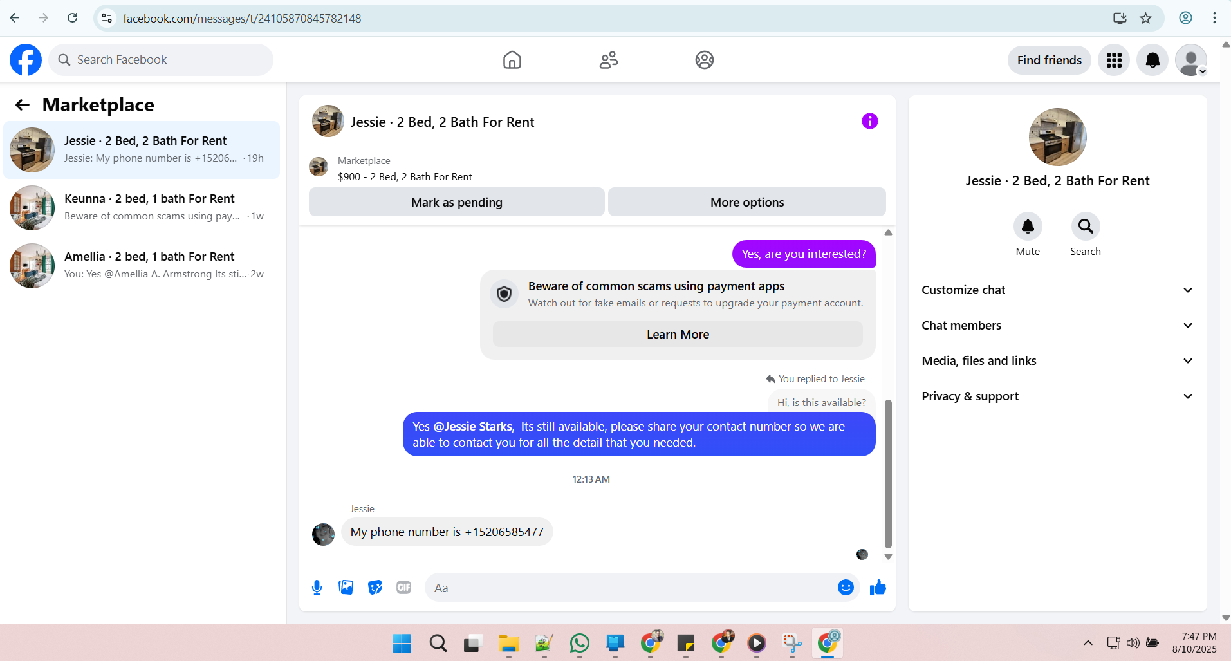The image size is (1231, 661).
Task: Expand Media, files and links section
Action: pyautogui.click(x=1057, y=361)
